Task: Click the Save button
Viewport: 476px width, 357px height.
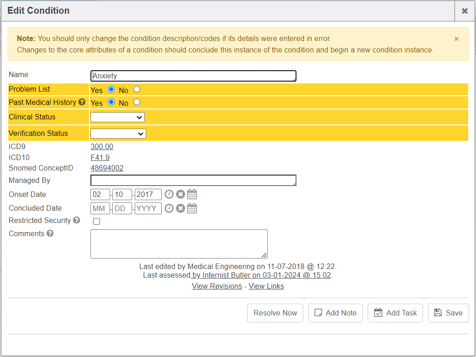Action: click(x=448, y=313)
